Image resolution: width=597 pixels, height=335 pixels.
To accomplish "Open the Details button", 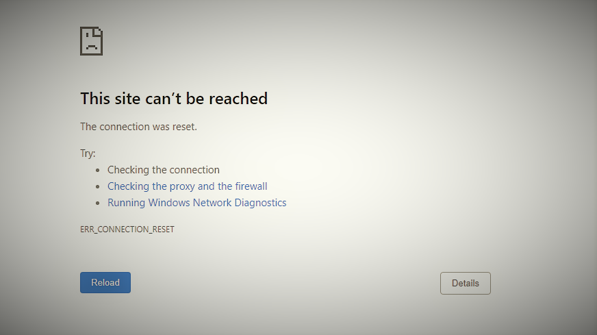I will click(466, 283).
